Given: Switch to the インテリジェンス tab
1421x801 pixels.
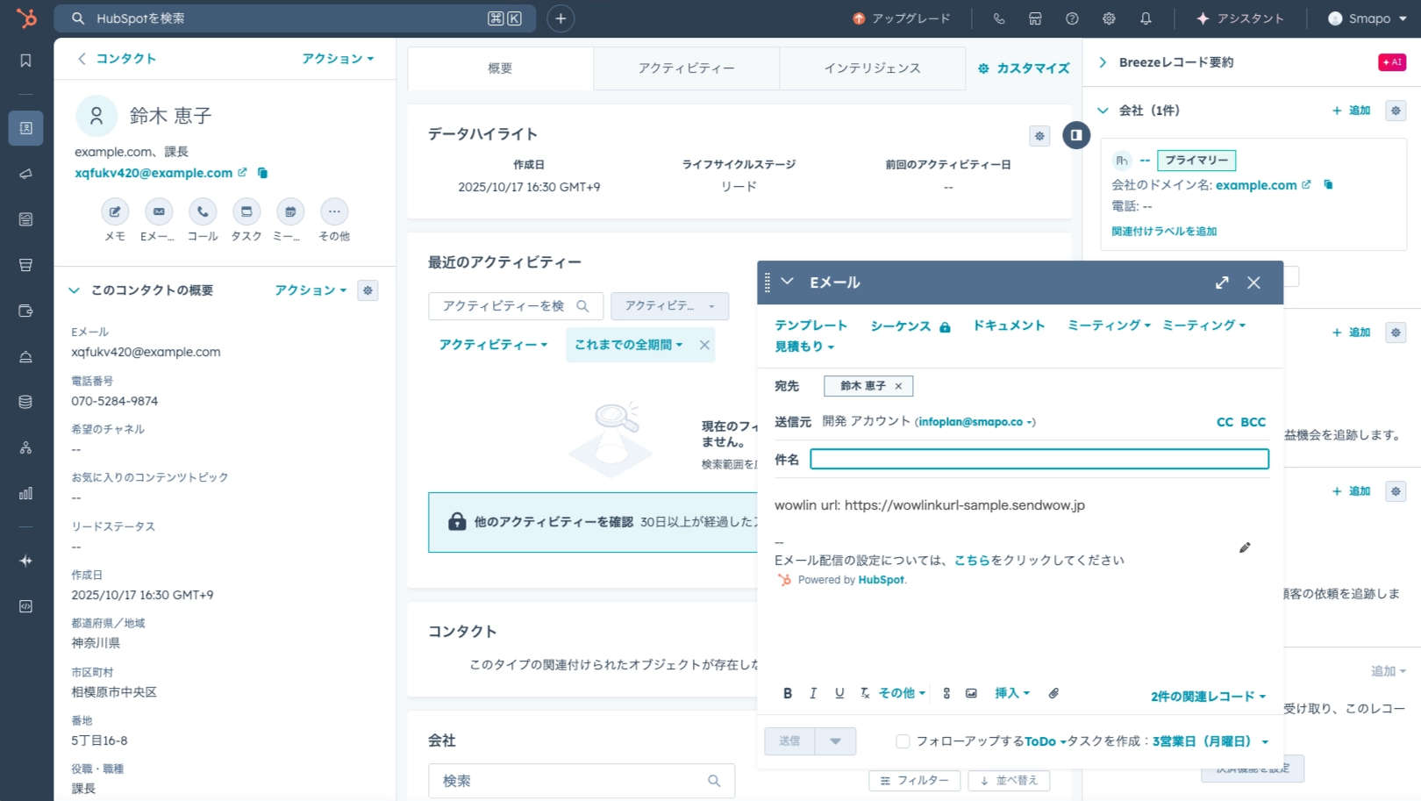Looking at the screenshot, I should tap(872, 68).
